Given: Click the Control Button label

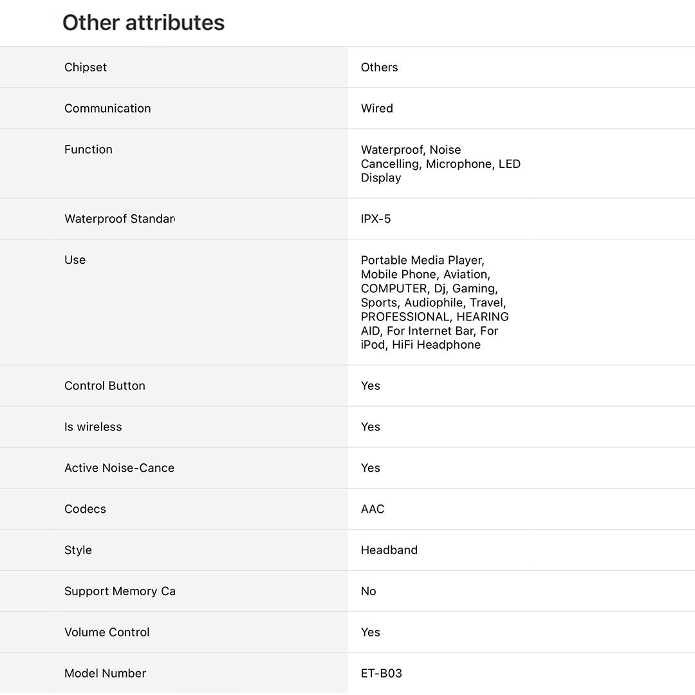Looking at the screenshot, I should pyautogui.click(x=105, y=386).
